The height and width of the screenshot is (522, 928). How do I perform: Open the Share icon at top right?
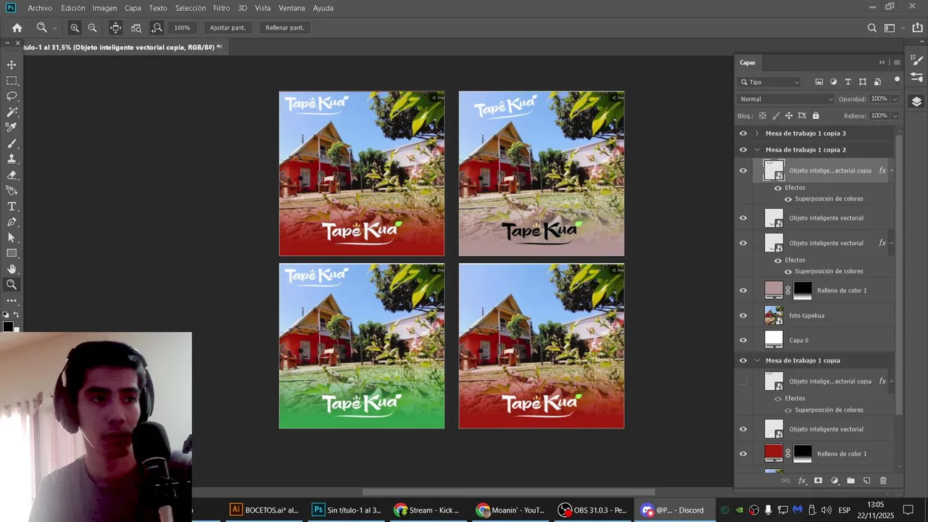coord(917,28)
